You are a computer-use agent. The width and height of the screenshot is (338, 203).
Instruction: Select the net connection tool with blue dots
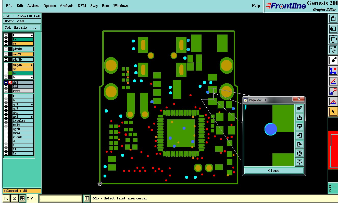click(x=333, y=71)
